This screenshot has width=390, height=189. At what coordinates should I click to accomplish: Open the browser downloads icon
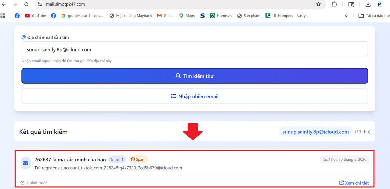click(368, 4)
